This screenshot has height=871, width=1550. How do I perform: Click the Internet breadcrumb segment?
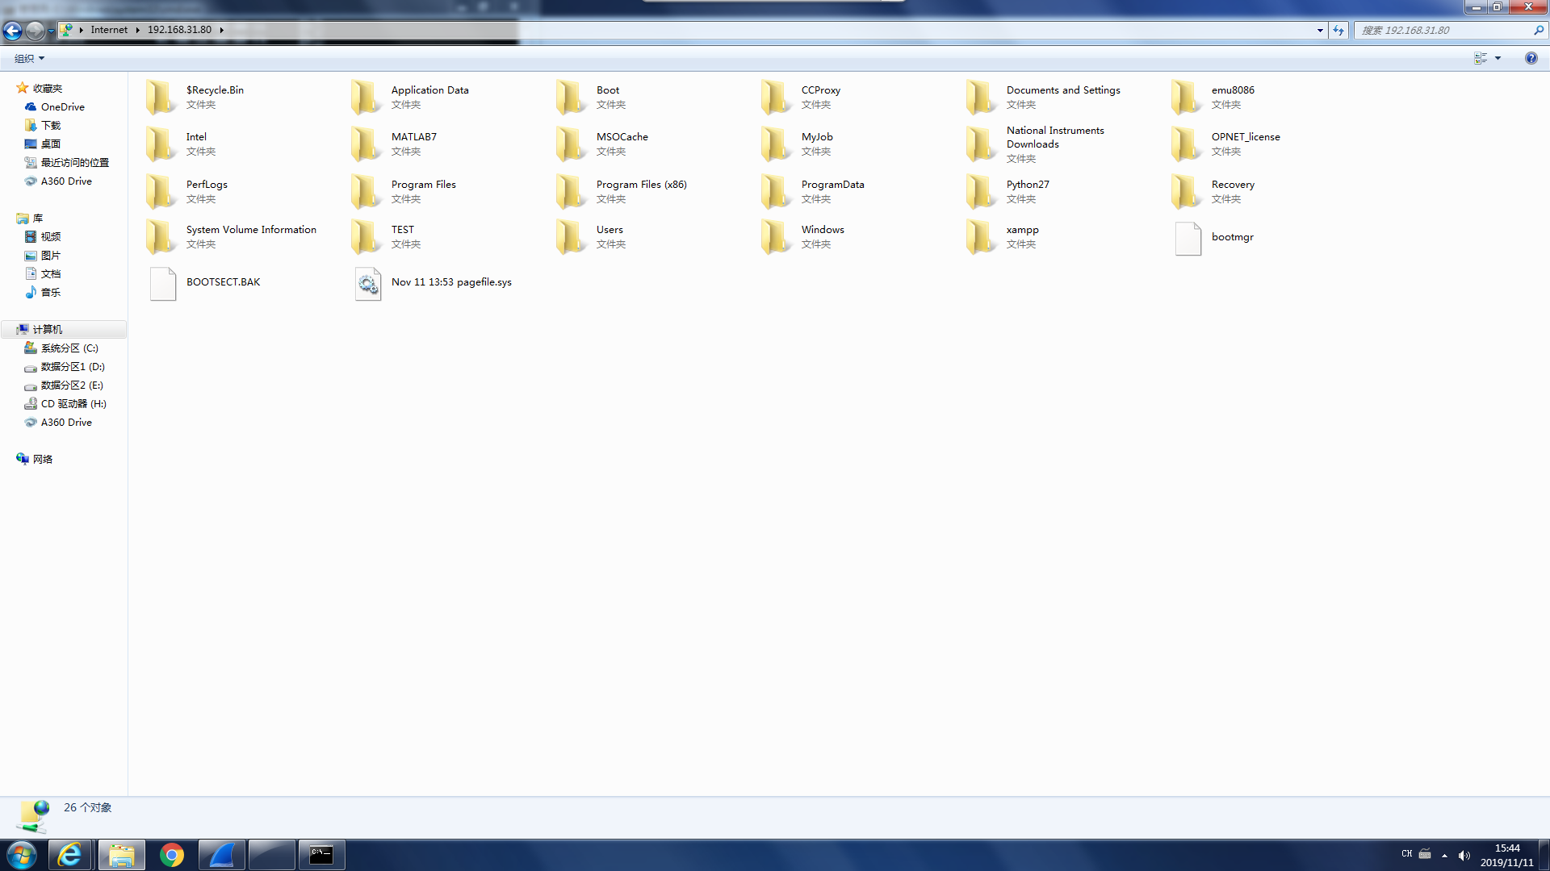click(109, 30)
